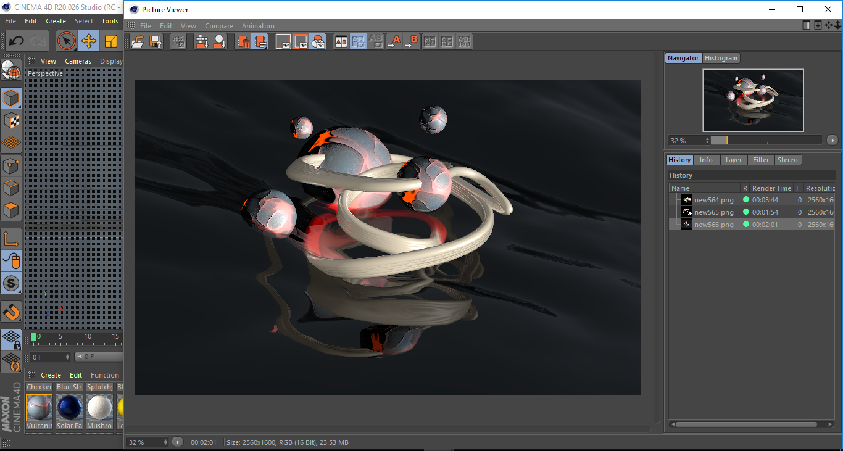Image resolution: width=843 pixels, height=451 pixels.
Task: Click the Locked Workplane grid icon
Action: click(x=11, y=339)
